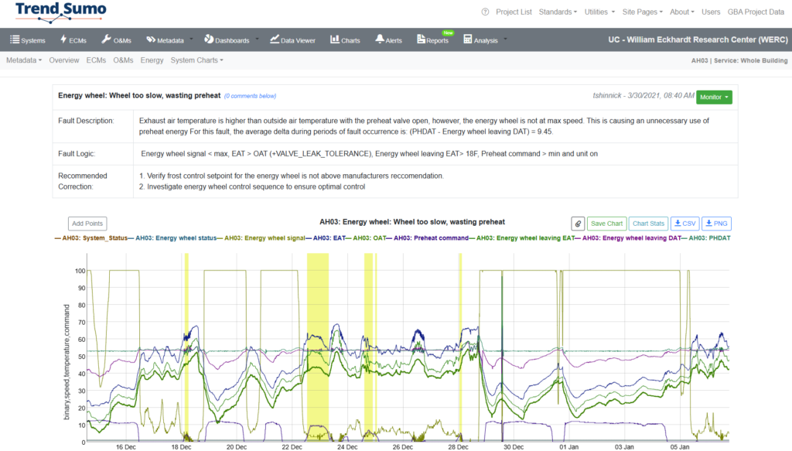Expand the Utilities dropdown menu
Screen dimensions: 792x451
point(599,12)
